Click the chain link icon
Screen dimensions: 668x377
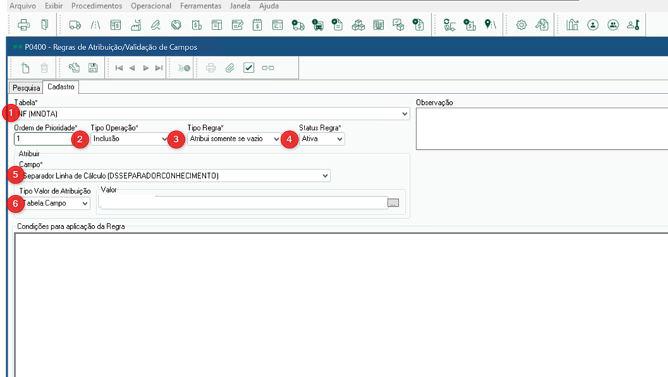tap(268, 68)
